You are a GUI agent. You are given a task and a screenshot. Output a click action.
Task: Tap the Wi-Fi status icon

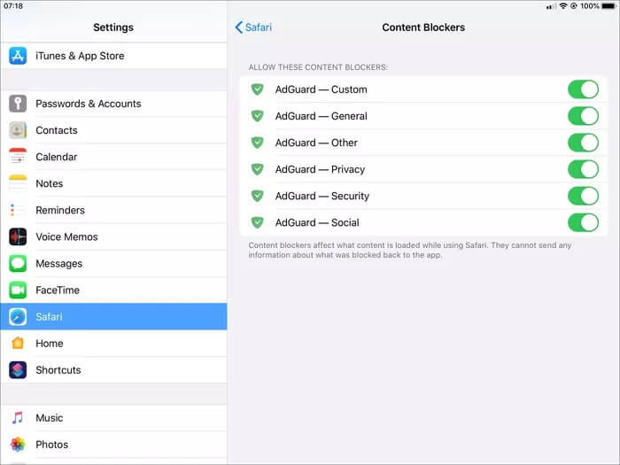[563, 6]
